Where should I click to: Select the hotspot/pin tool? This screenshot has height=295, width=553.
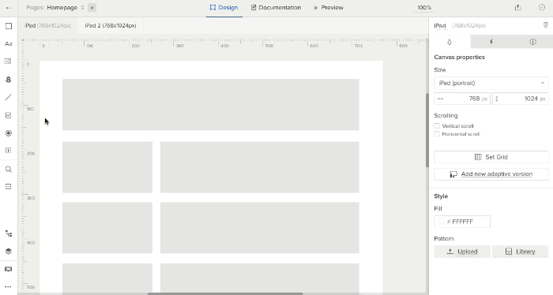pos(9,80)
